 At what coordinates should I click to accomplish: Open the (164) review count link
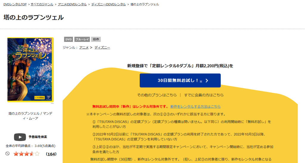[x=51, y=154]
